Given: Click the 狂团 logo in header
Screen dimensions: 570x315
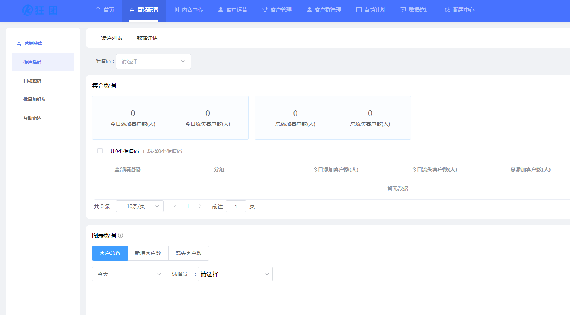Looking at the screenshot, I should click(40, 10).
